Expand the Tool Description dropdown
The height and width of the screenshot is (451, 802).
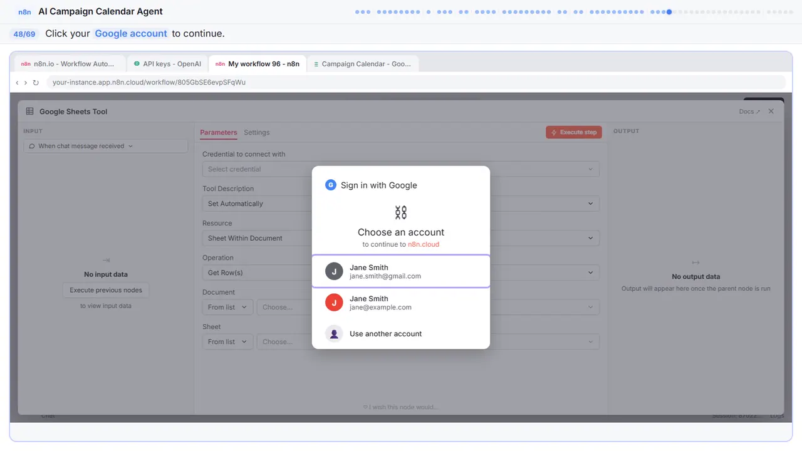[401, 204]
